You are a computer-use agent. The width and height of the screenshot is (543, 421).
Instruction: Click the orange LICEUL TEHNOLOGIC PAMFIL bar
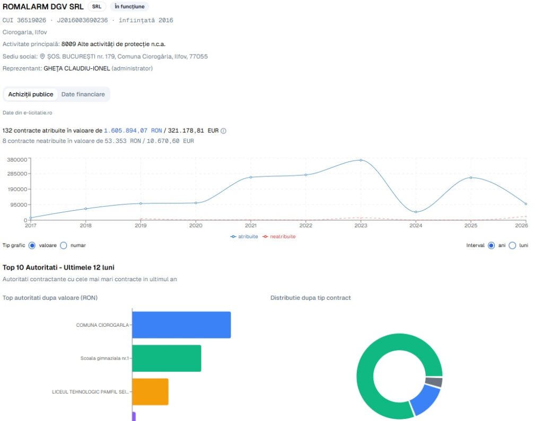150,391
